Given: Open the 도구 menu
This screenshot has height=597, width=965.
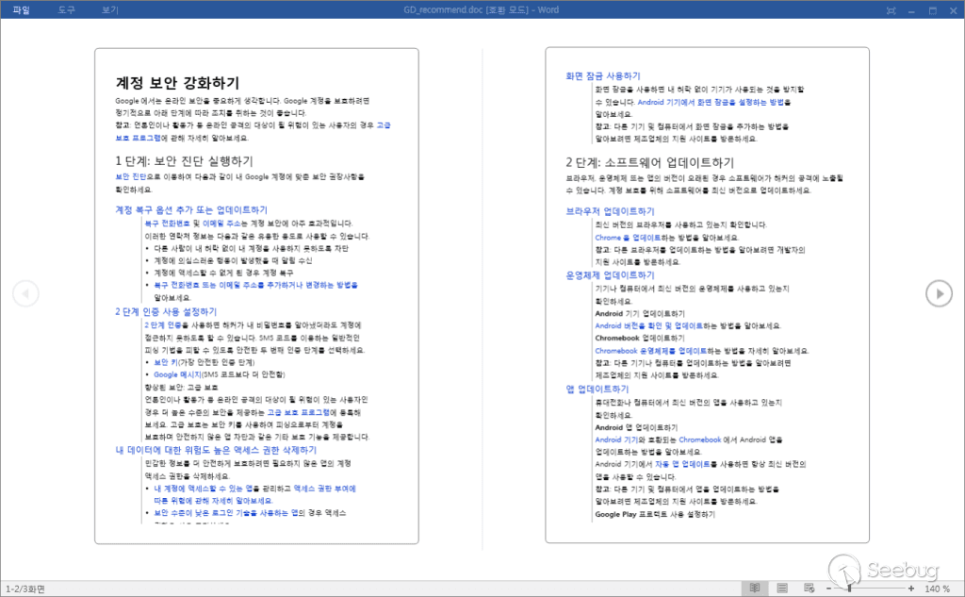Looking at the screenshot, I should click(66, 9).
